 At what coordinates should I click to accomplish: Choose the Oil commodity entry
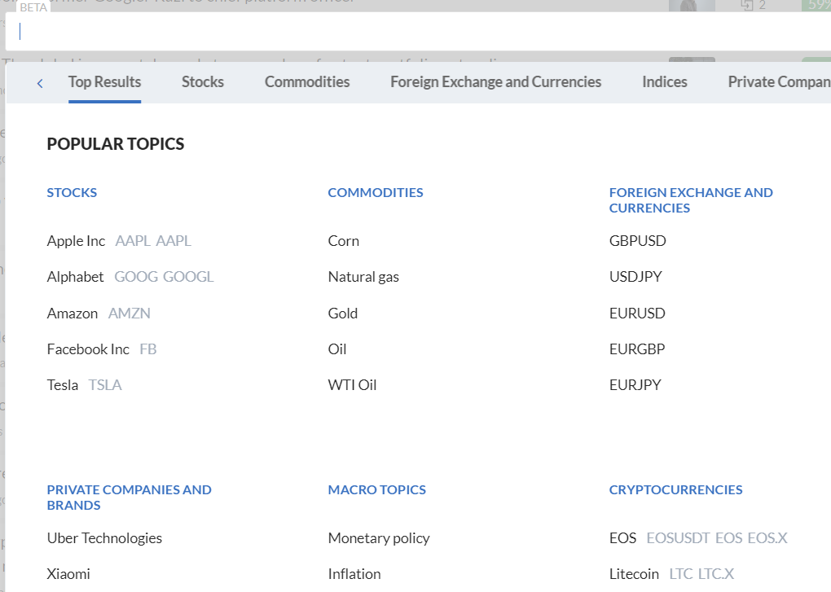tap(337, 349)
